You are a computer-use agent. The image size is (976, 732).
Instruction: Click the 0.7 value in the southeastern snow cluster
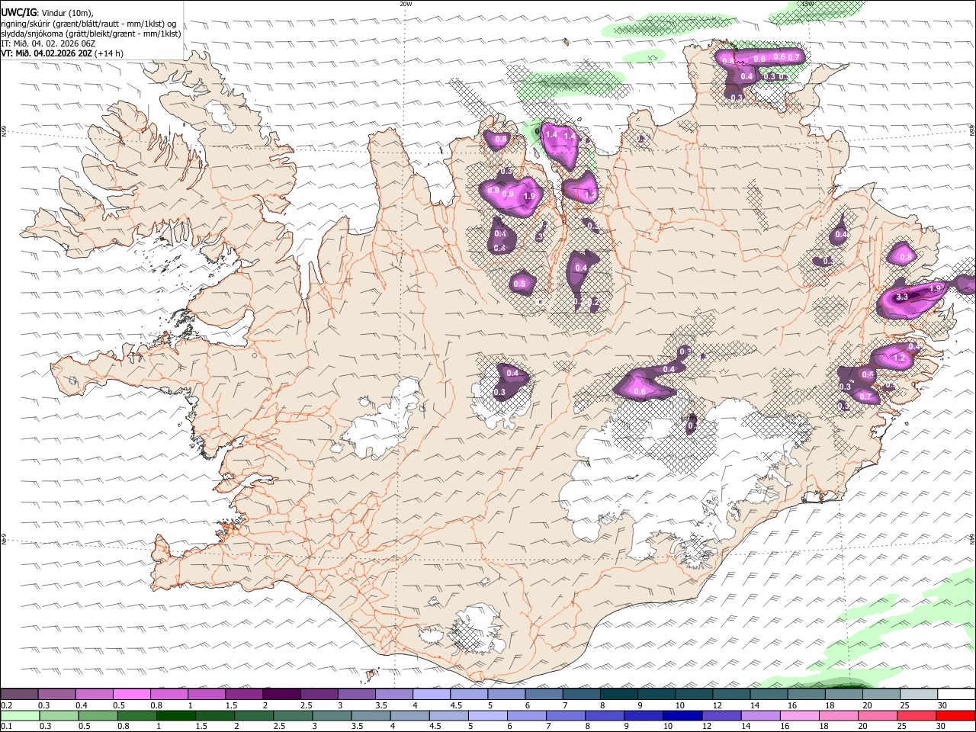pos(865,396)
